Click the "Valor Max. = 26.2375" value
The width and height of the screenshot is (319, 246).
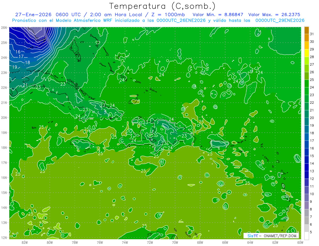pos(274,15)
